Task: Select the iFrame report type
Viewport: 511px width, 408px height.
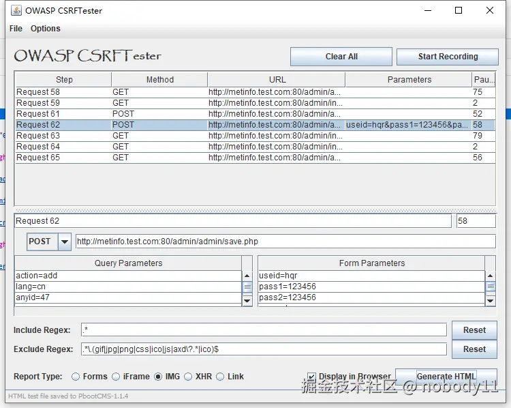Action: click(x=116, y=377)
